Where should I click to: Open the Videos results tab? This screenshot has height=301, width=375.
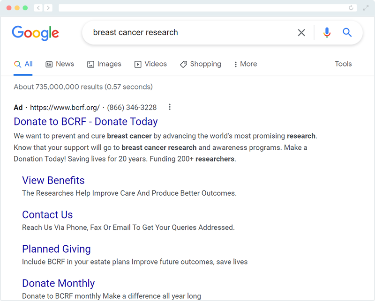pos(150,64)
